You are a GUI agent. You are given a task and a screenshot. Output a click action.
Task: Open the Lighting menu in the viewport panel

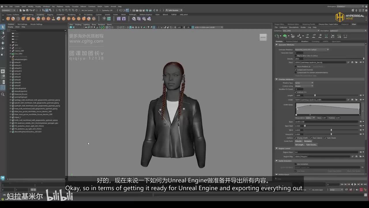point(86,25)
